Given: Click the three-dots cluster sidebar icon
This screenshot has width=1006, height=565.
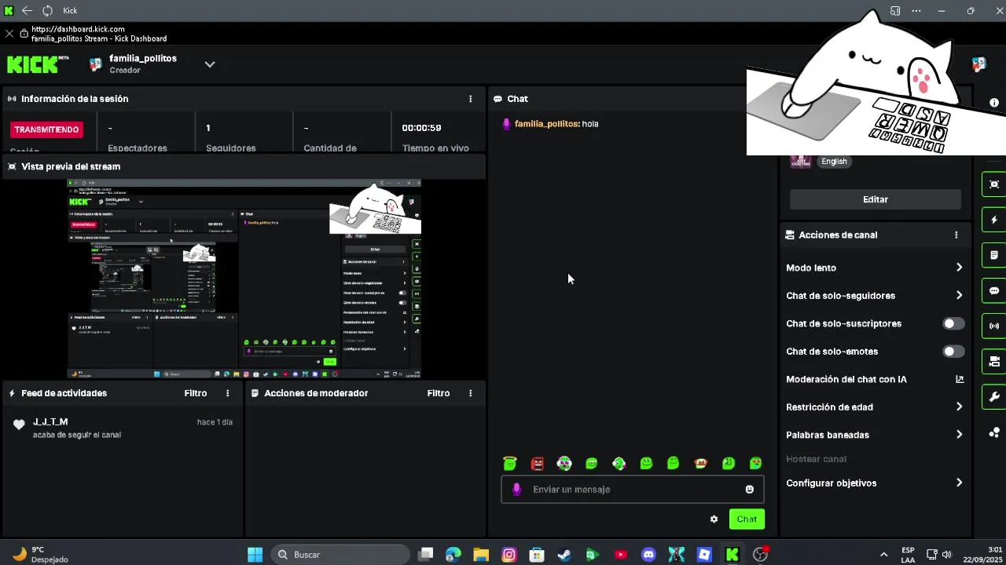Looking at the screenshot, I should point(994,432).
